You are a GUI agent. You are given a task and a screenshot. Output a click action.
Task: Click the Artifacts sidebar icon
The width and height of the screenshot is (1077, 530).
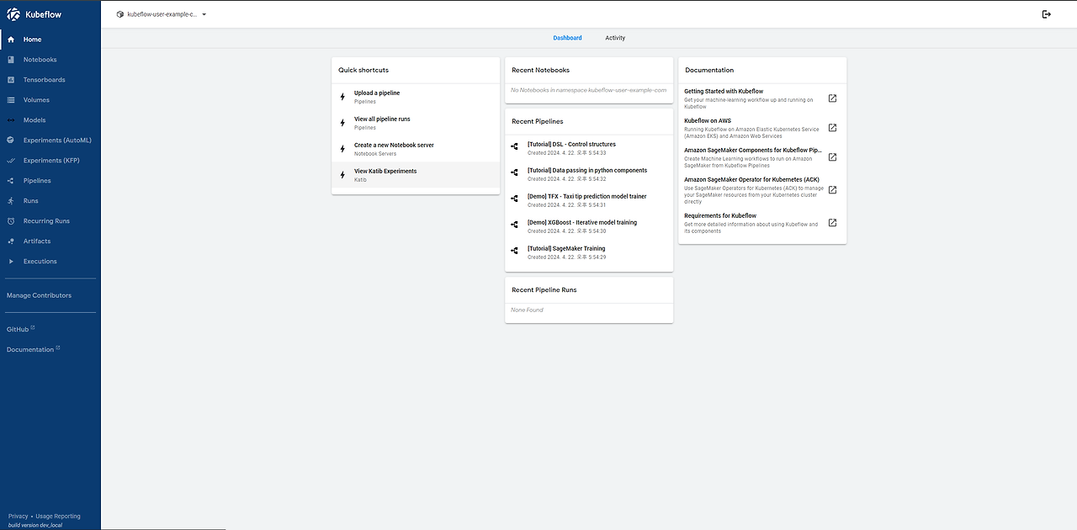tap(10, 241)
